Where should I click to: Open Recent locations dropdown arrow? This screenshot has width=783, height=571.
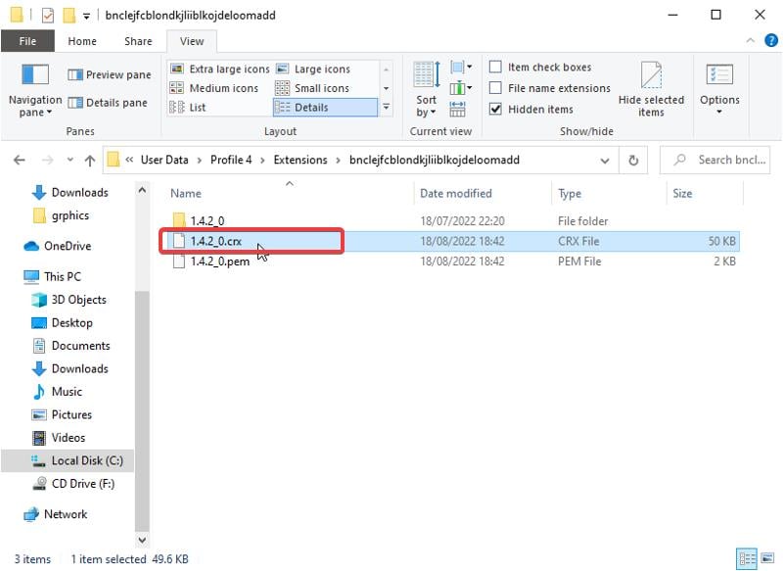click(x=70, y=160)
